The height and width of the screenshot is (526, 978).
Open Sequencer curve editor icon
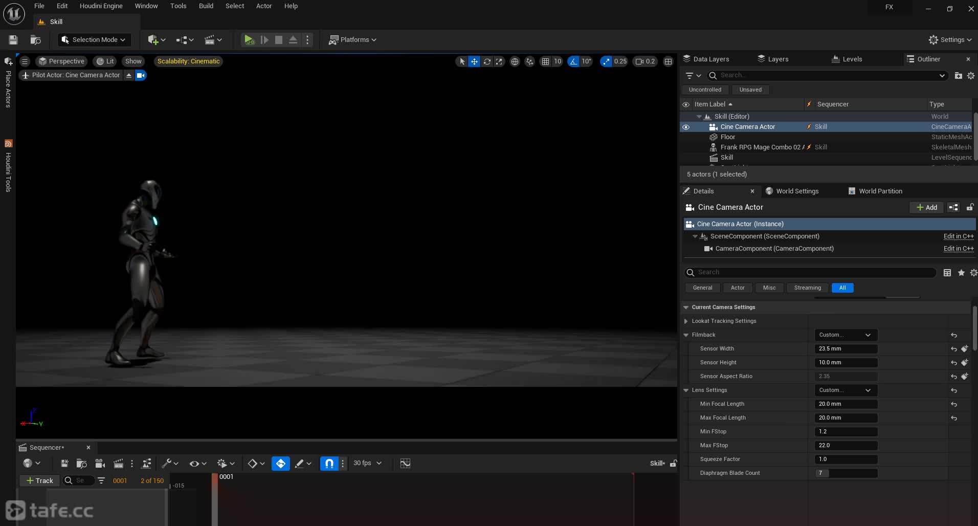405,464
